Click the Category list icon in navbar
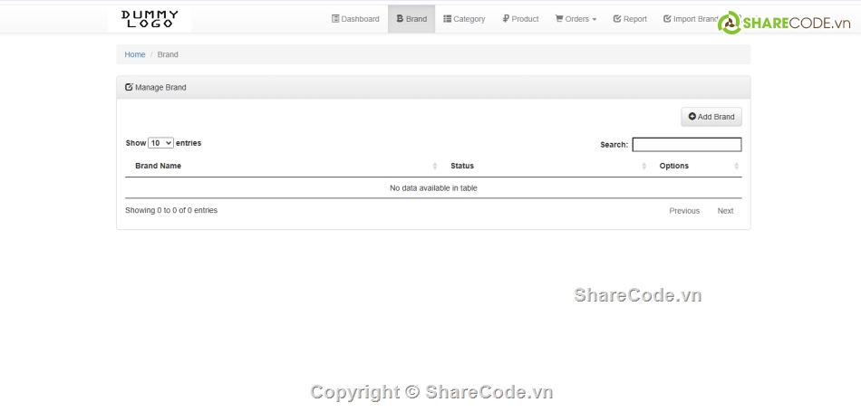 (447, 19)
